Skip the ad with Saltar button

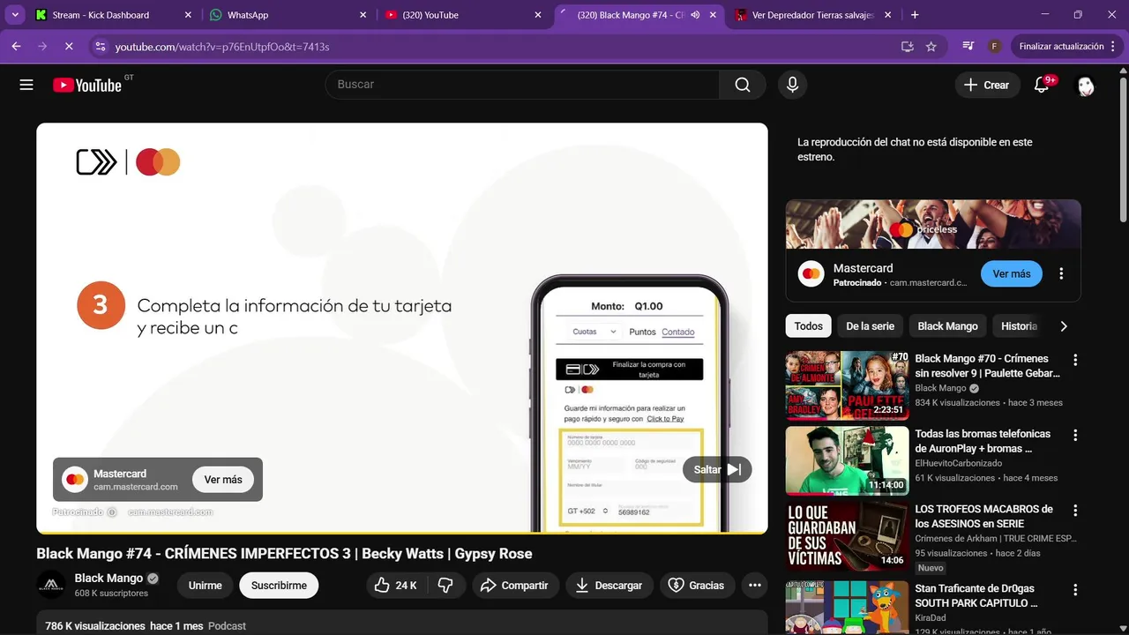coord(717,470)
